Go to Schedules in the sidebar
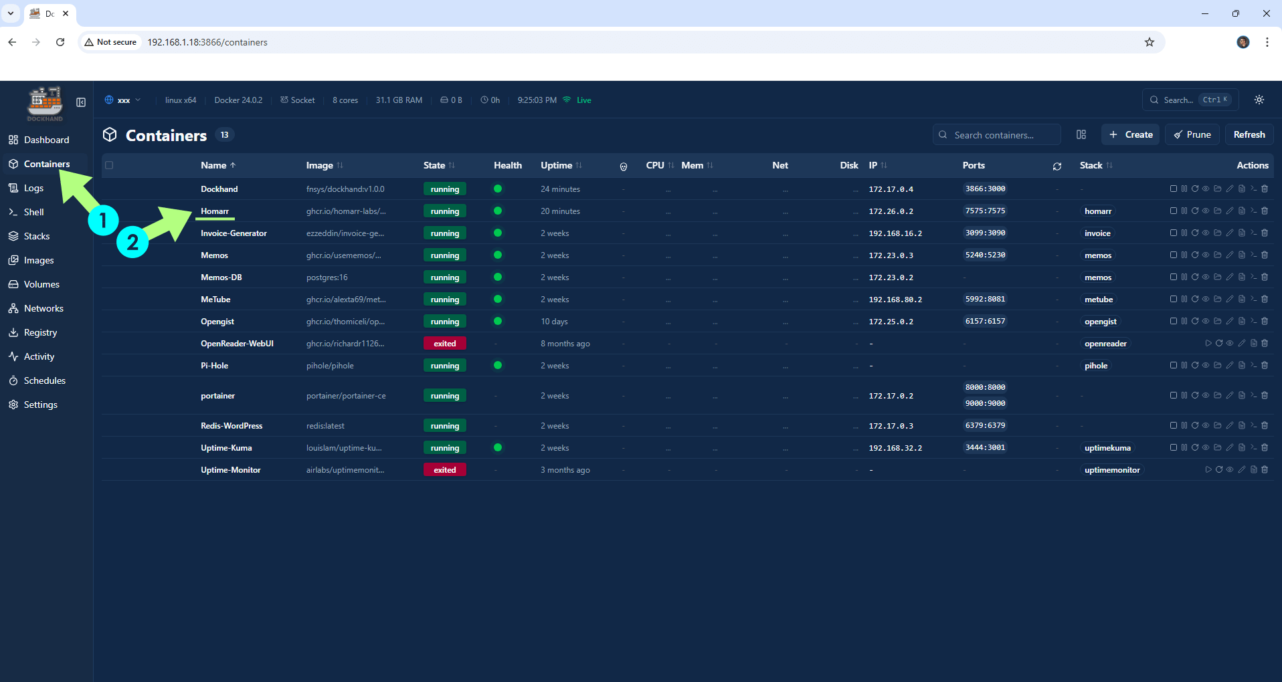Screen dimensions: 1282x682 click(x=44, y=380)
